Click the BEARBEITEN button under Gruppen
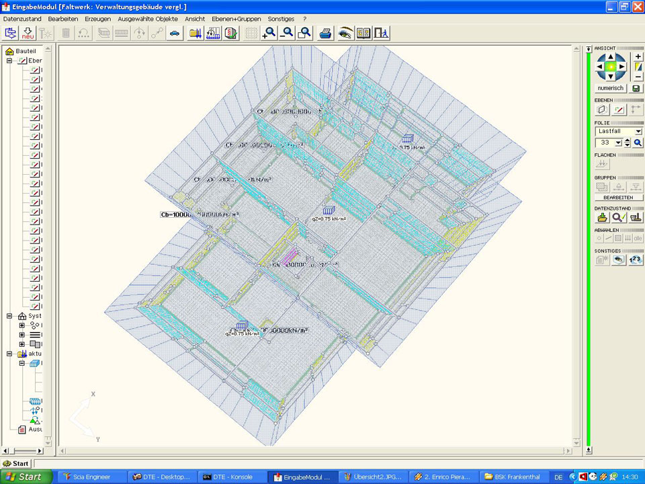The width and height of the screenshot is (645, 484). (618, 198)
